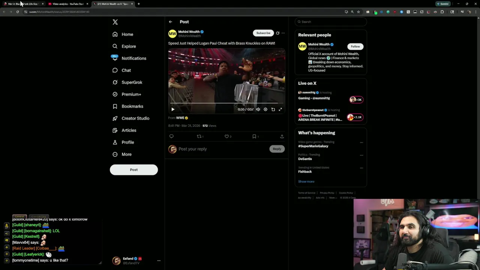Screen dimensions: 480x270
Task: Open Notifications in the sidebar
Action: click(129, 58)
